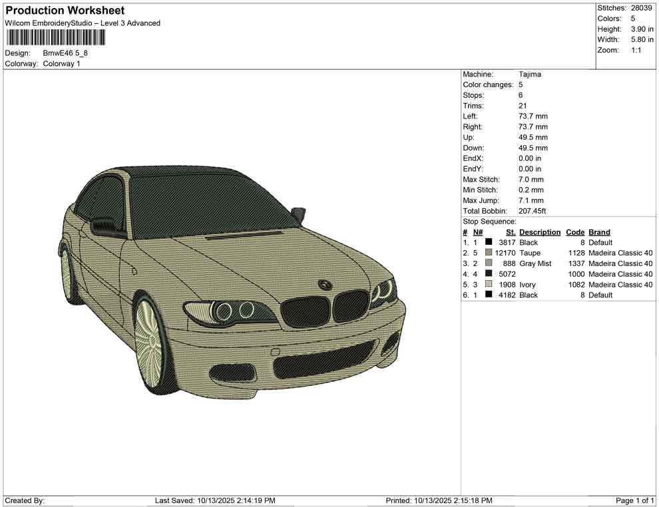Viewport: 659px width, 507px height.
Task: Click the 'Gray Mist' description text
Action: coord(535,263)
